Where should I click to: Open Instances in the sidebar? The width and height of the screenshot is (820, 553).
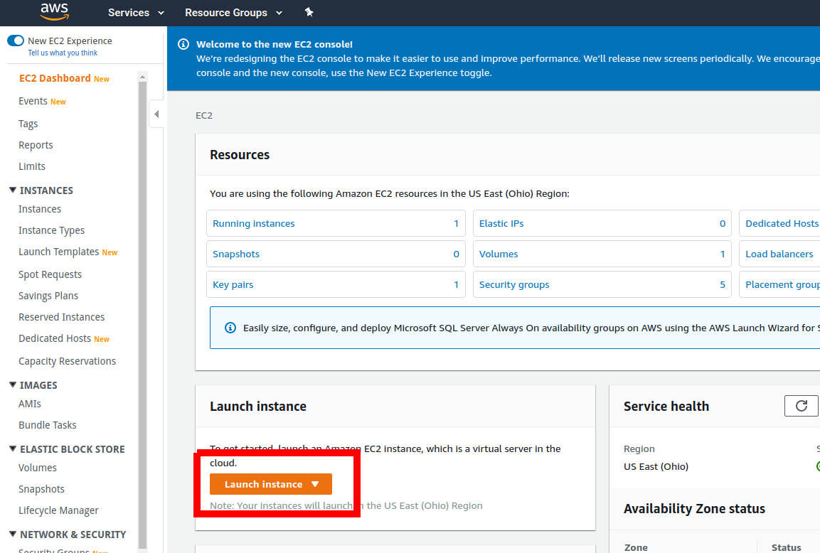point(40,209)
